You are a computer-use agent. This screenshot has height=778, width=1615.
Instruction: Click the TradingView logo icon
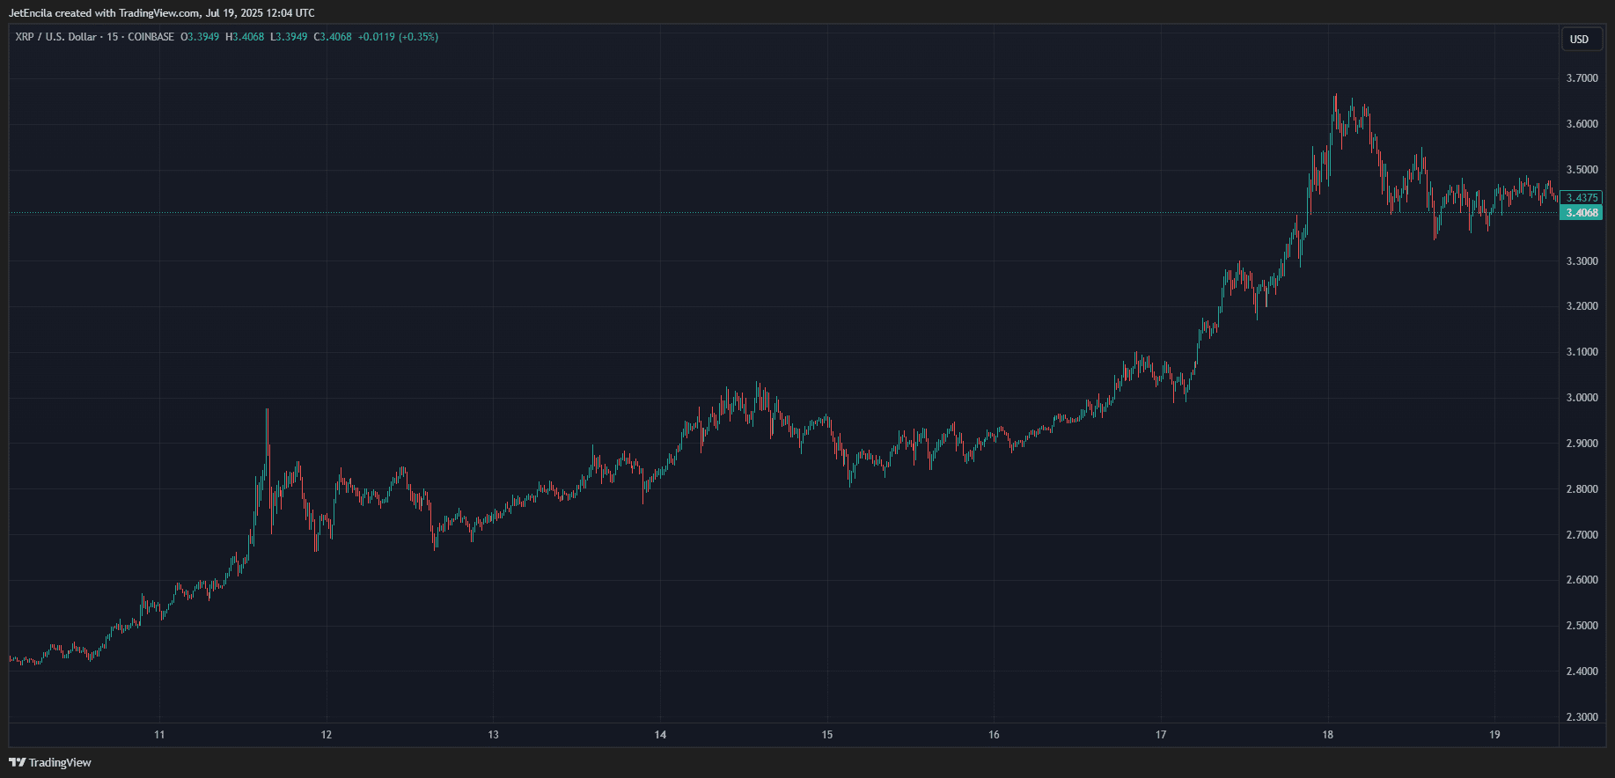tap(17, 762)
